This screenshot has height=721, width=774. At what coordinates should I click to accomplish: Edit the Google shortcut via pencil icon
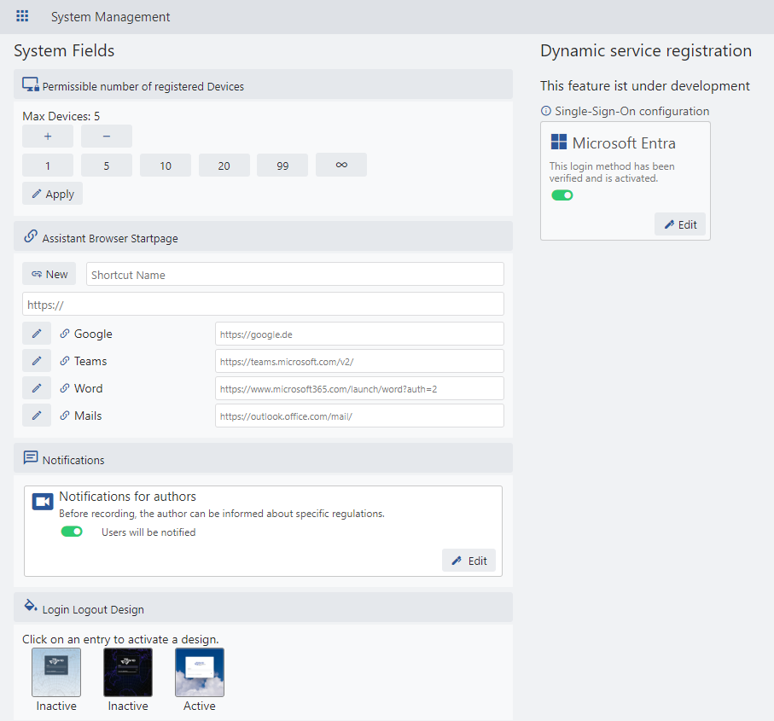[37, 334]
